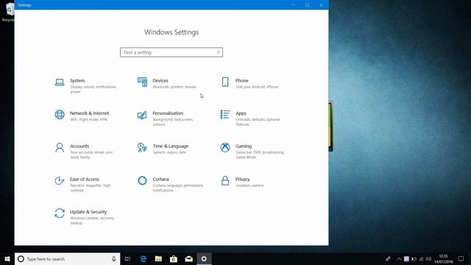Expand the hidden tray icons chevron

[399, 258]
